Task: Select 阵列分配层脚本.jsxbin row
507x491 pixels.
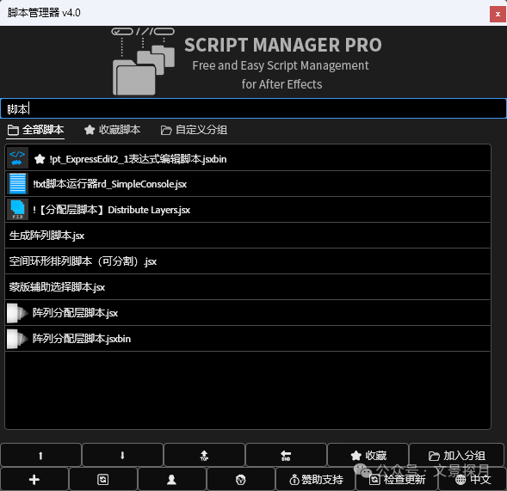Action: tap(248, 339)
